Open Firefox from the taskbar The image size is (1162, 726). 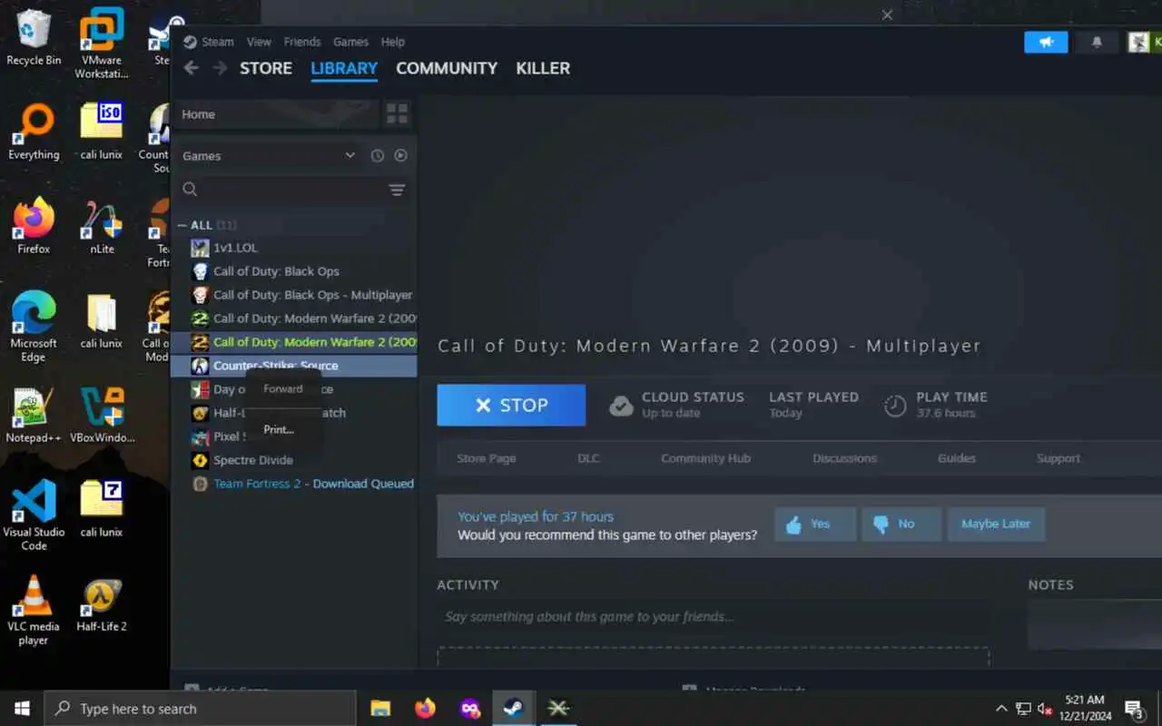coord(425,708)
